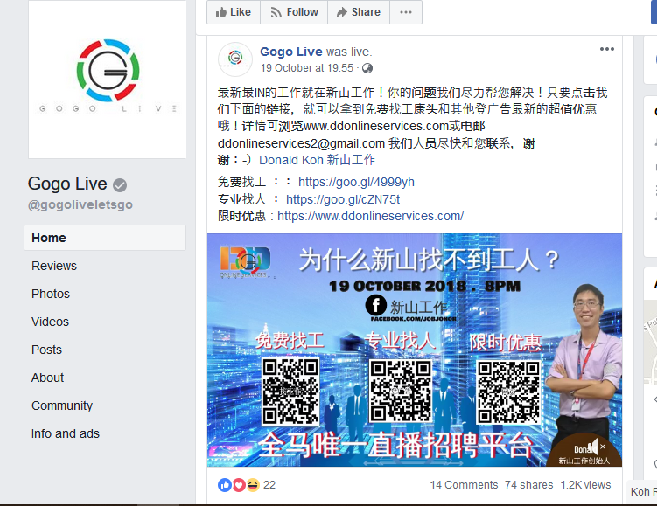Go to the Videos section
The image size is (657, 506).
pyautogui.click(x=50, y=322)
